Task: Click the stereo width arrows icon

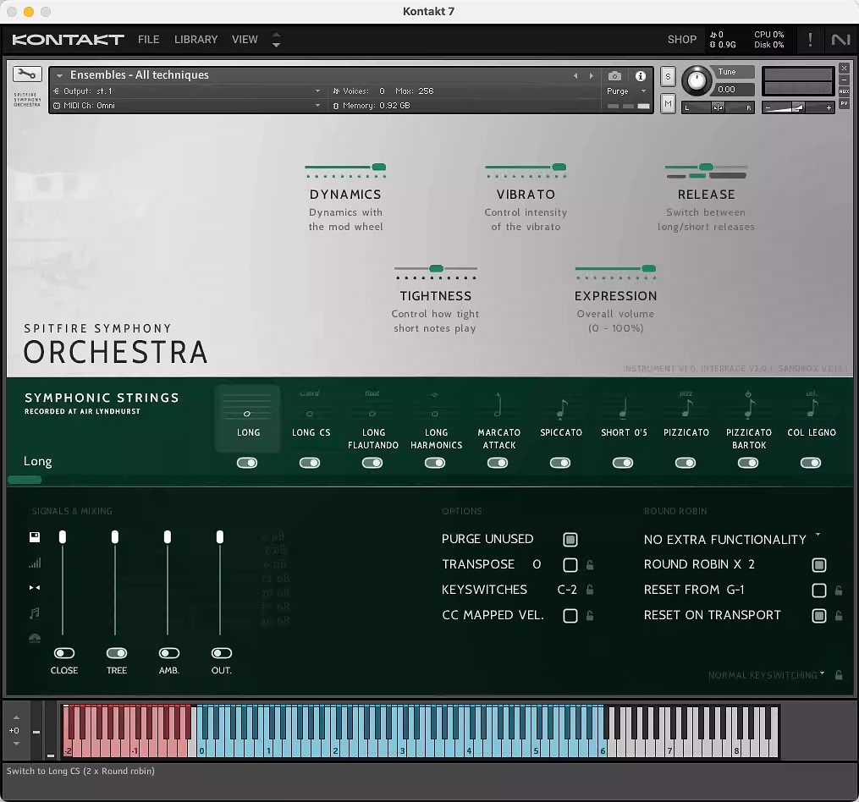Action: tap(35, 587)
